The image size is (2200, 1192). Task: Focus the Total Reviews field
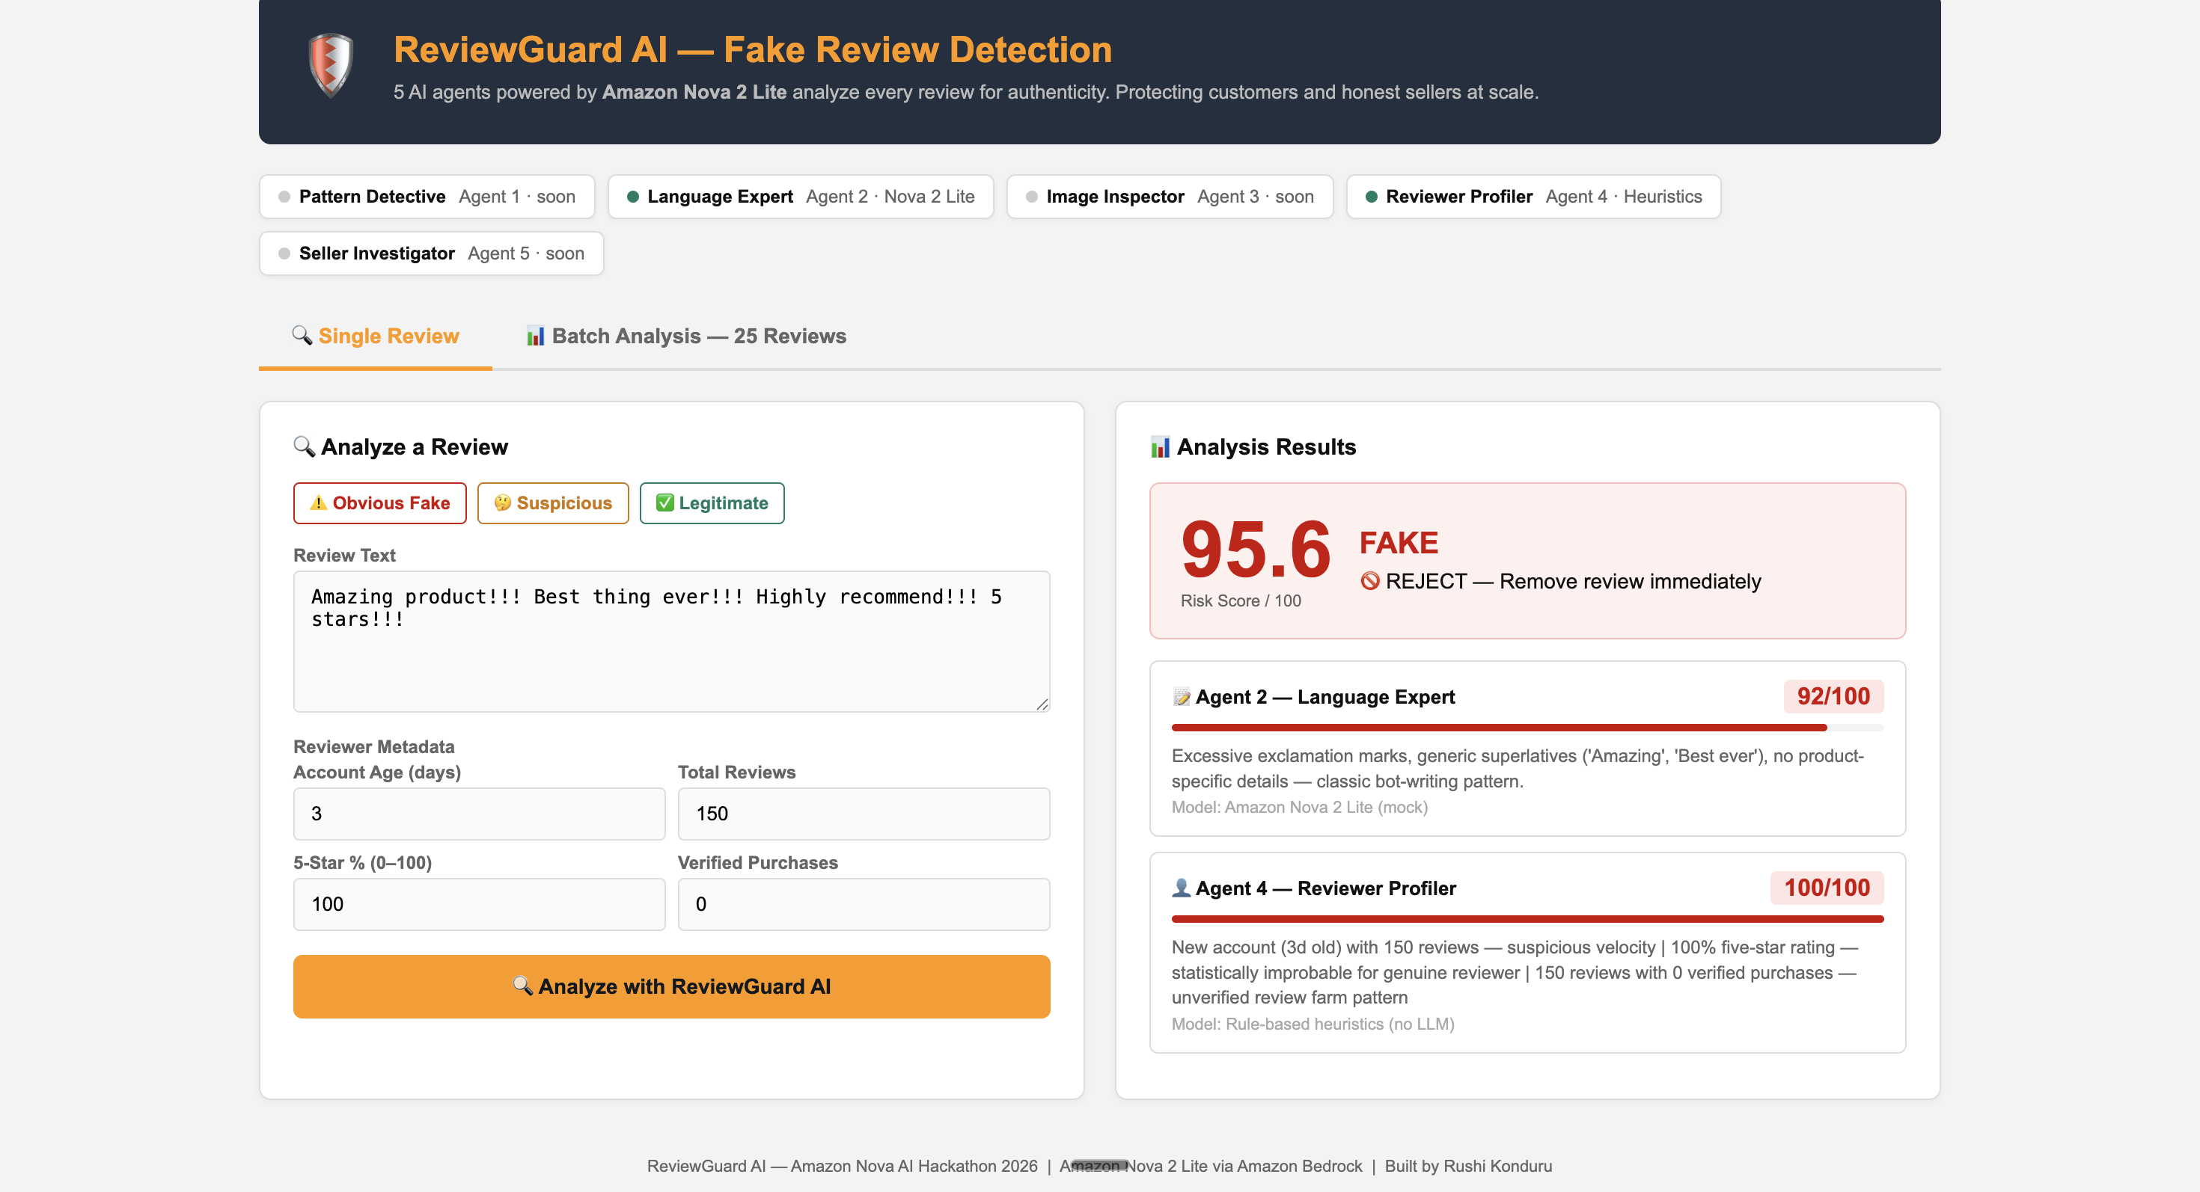[864, 814]
